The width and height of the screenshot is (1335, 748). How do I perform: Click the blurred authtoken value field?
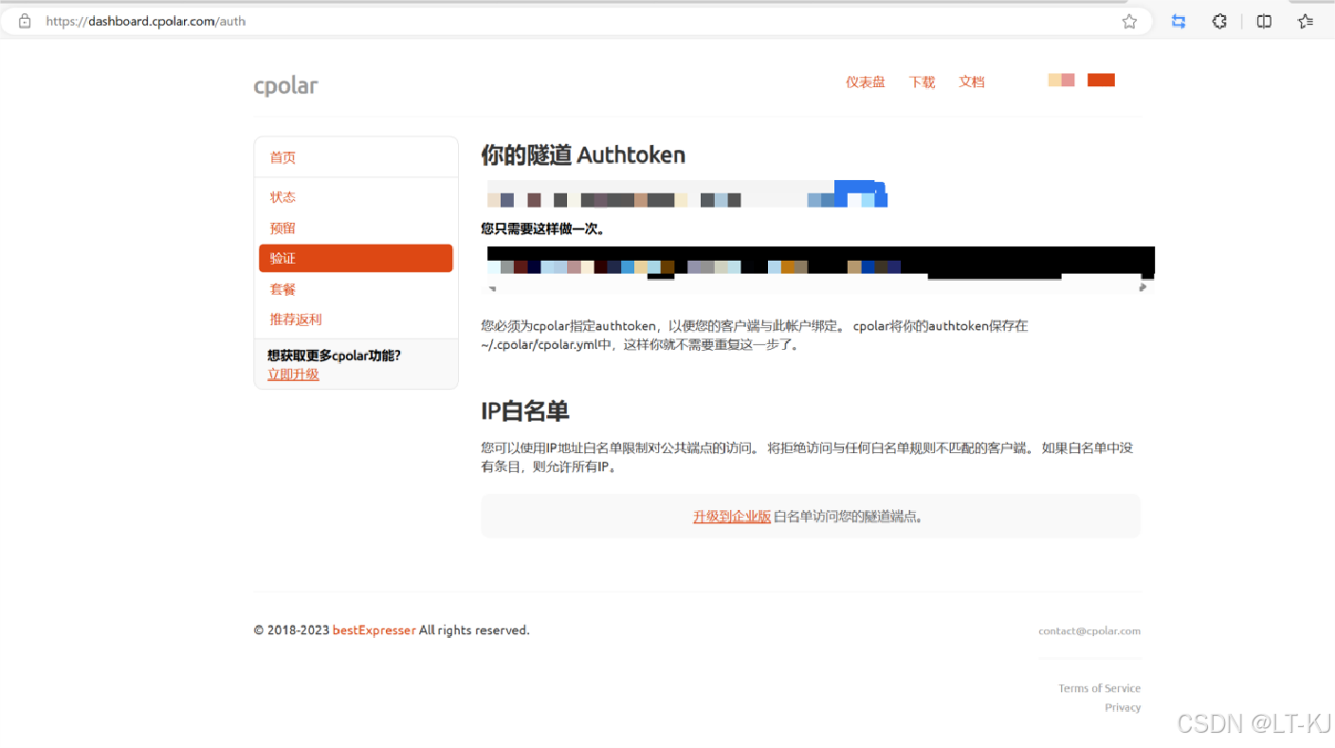click(687, 193)
